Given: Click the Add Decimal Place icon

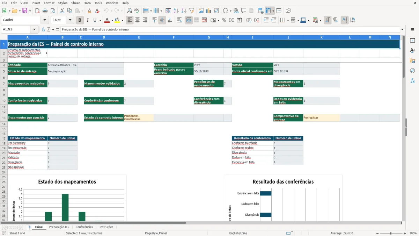Looking at the screenshot, I should 249,20.
